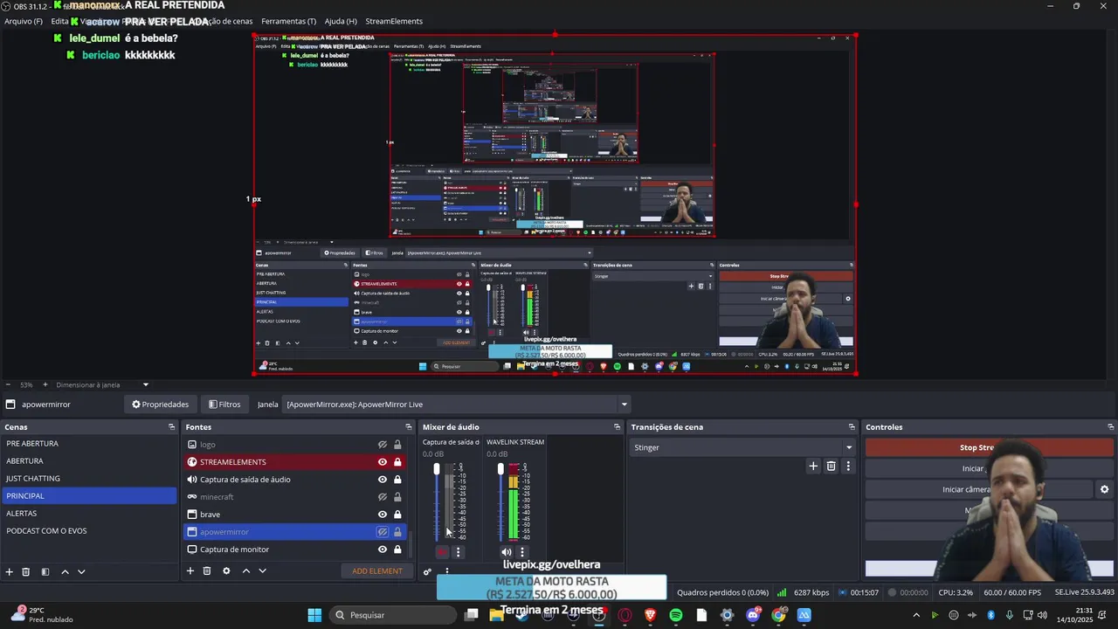Viewport: 1118px width, 629px height.
Task: Click the Pesquisar taskbar search box
Action: (x=393, y=615)
